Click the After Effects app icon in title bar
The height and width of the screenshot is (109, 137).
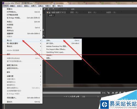[x=3, y=3]
